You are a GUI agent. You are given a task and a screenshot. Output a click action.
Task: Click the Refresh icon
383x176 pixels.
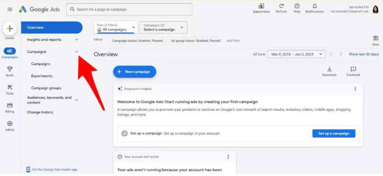pyautogui.click(x=281, y=6)
